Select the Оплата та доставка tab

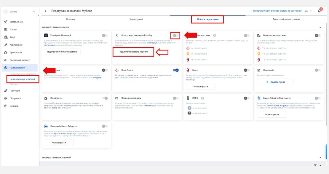[208, 19]
